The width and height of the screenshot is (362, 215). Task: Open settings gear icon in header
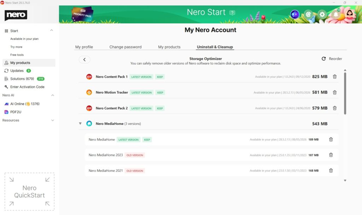[322, 14]
